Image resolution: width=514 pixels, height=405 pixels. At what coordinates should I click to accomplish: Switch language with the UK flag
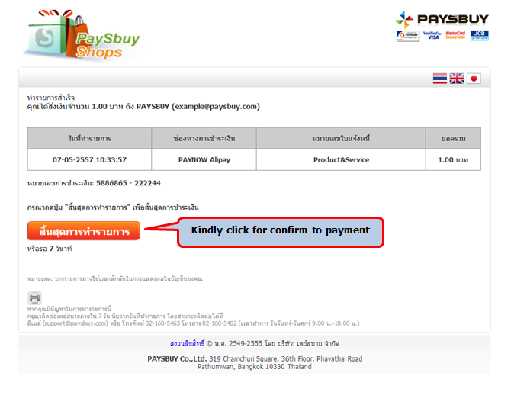(457, 79)
